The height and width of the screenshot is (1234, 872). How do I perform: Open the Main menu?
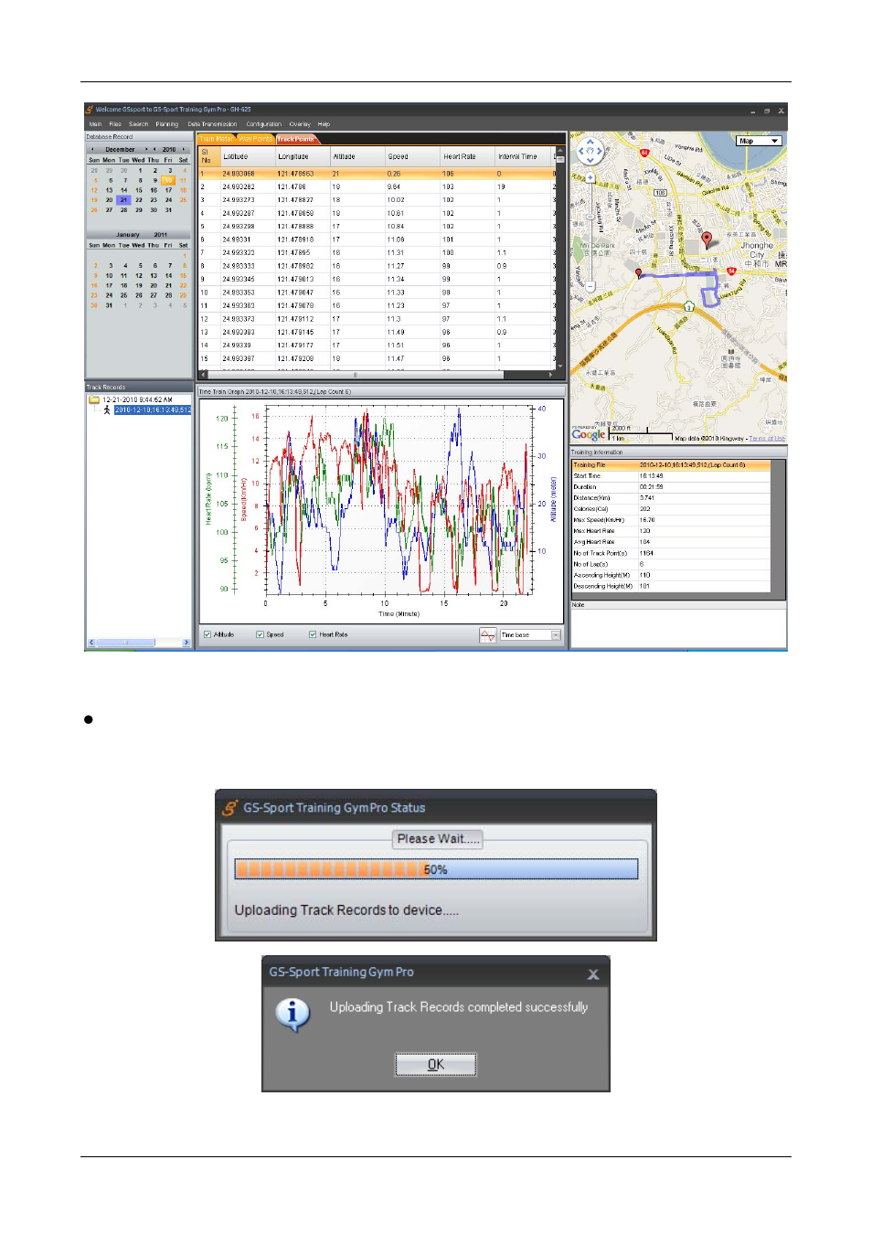95,124
